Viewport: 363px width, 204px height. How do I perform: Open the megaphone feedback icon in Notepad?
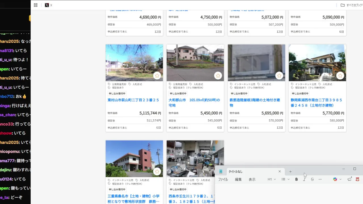coord(349,179)
